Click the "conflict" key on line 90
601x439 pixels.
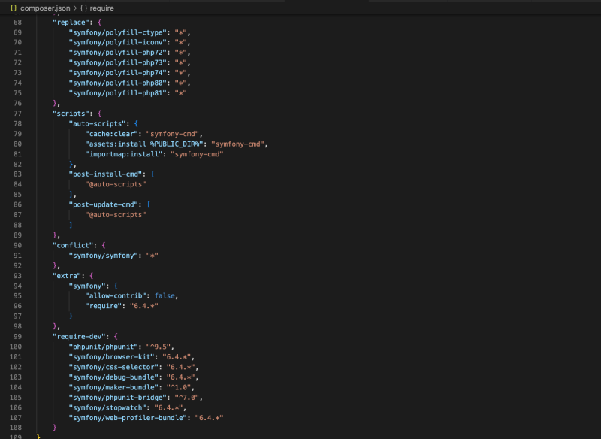click(x=74, y=245)
